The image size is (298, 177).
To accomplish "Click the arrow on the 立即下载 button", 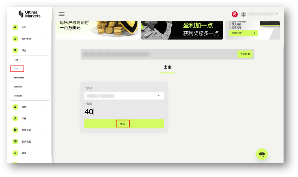I will [x=254, y=33].
